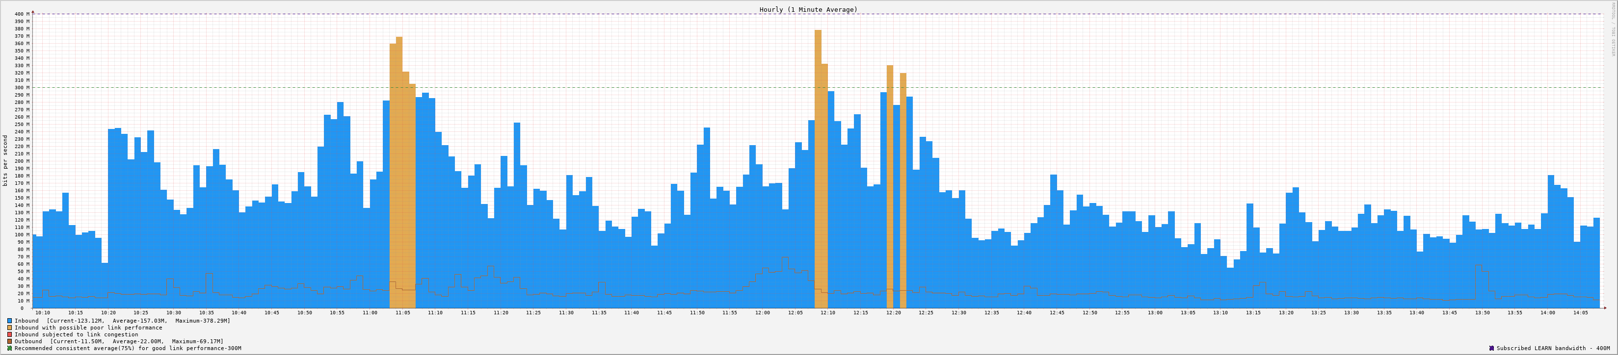Click the orange poor link performance swatch

(x=9, y=328)
